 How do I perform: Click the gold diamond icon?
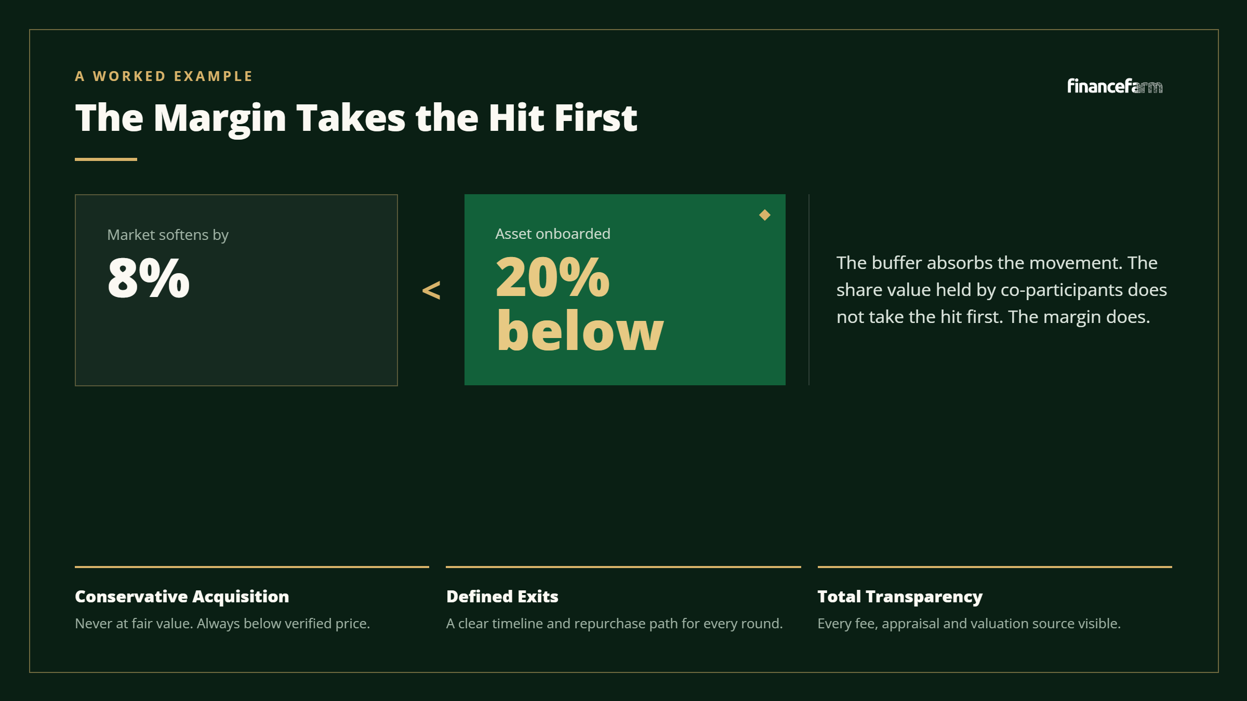764,215
